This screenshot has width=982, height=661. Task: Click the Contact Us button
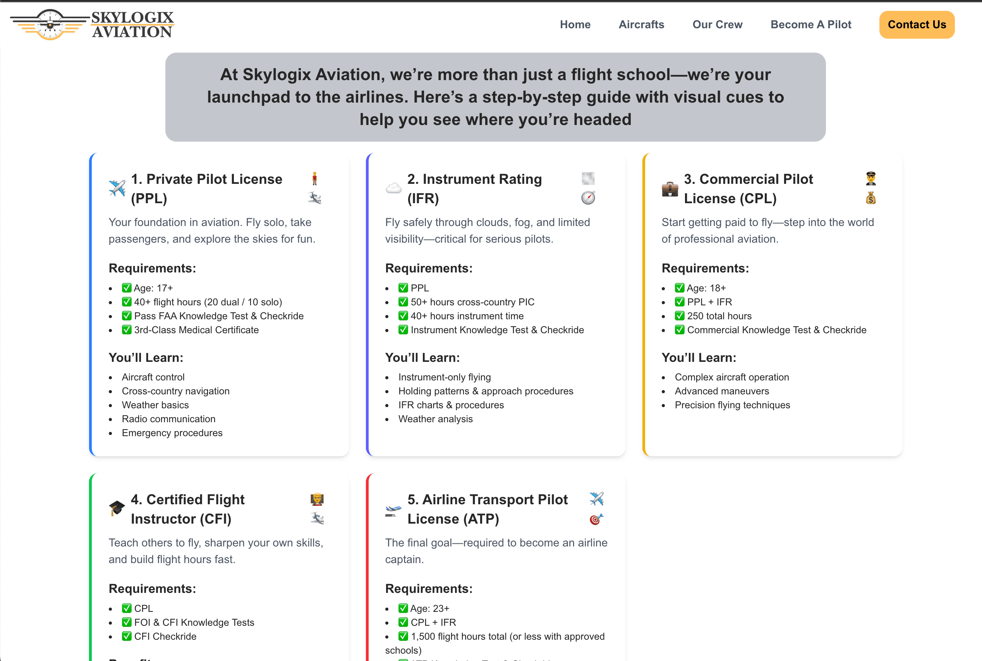point(917,24)
